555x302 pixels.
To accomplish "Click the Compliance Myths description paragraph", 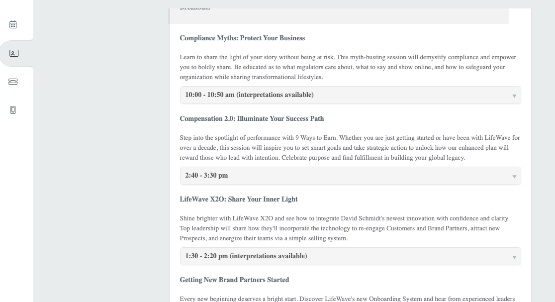I will point(348,67).
